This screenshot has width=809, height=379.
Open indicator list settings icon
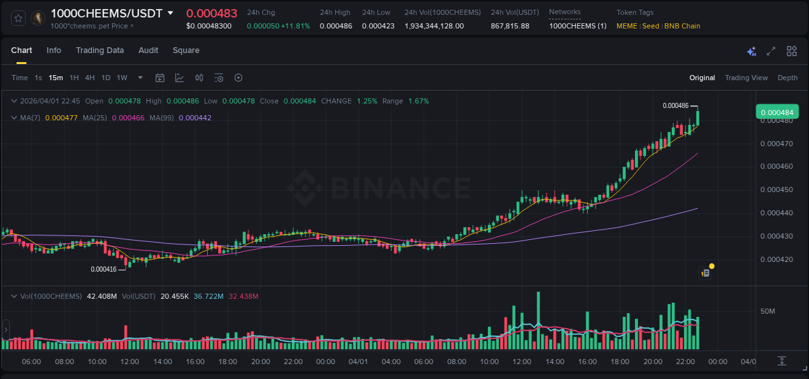(x=219, y=77)
